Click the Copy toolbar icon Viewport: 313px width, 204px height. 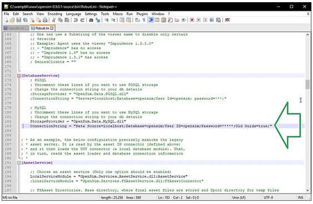pos(60,20)
